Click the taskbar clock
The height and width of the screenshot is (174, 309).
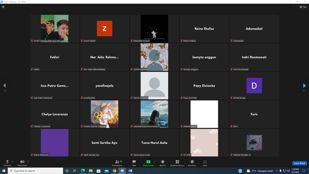point(295,171)
